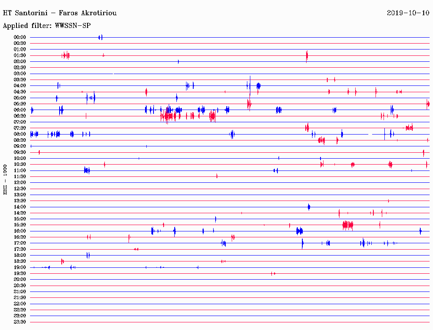Click the 14:30 time label
This screenshot has height=330, width=433.
20,213
